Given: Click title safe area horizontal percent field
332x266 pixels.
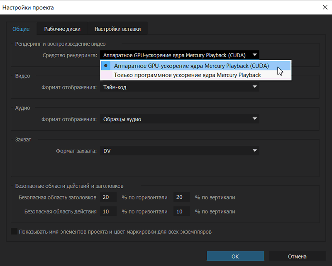Looking at the screenshot, I should (108, 197).
